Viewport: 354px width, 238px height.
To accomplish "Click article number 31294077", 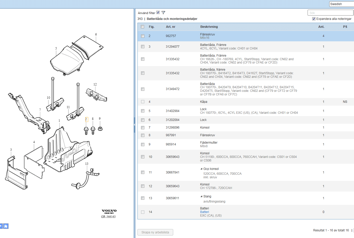I will coord(173,47).
